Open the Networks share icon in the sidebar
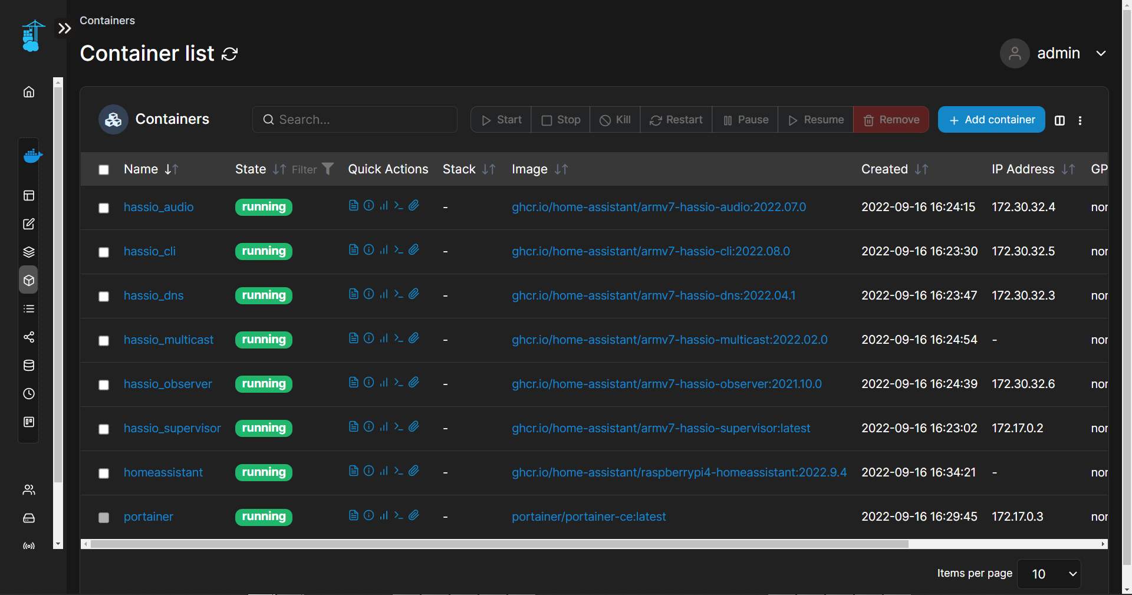Screen dimensions: 1132x595 pyautogui.click(x=29, y=337)
